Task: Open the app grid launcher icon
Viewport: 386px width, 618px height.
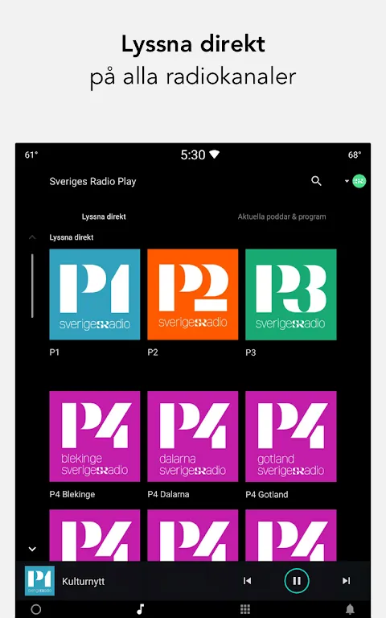Action: [x=245, y=609]
